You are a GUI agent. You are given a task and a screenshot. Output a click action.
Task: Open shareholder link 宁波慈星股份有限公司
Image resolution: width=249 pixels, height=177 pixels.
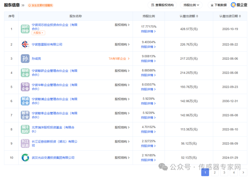click(x=47, y=44)
